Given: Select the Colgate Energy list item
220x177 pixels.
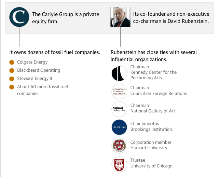Looking at the screenshot, I should (x=32, y=62).
